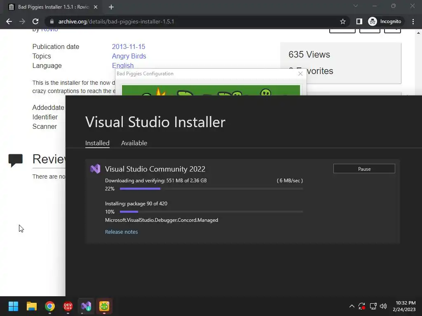Switch to the Available tab
The width and height of the screenshot is (422, 316).
(x=134, y=143)
